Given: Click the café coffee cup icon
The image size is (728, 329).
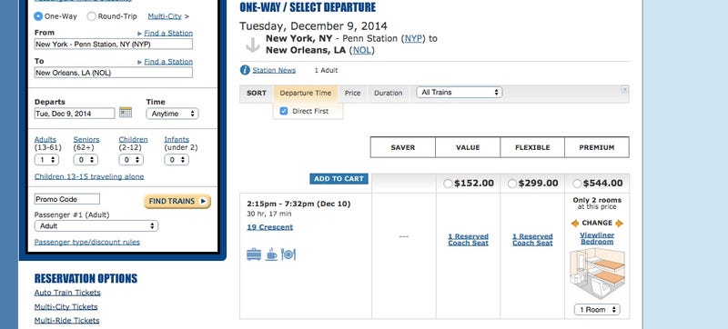Looking at the screenshot, I should 271,254.
